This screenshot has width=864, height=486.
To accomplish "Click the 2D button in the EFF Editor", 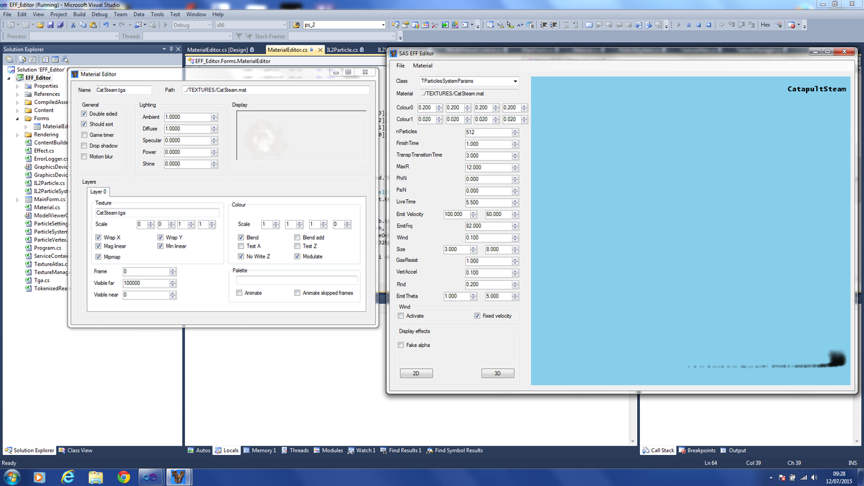I will [416, 373].
